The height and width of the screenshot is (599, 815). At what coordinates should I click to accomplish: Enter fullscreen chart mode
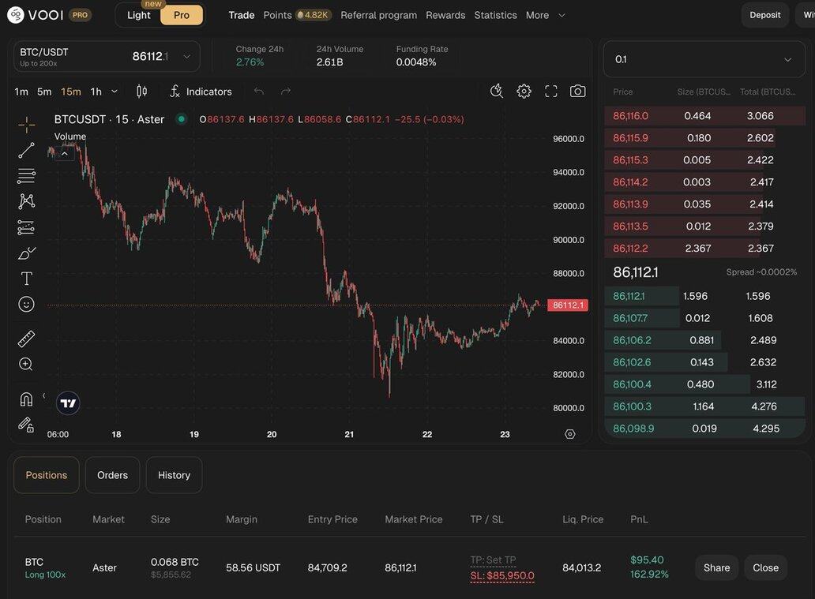(551, 92)
